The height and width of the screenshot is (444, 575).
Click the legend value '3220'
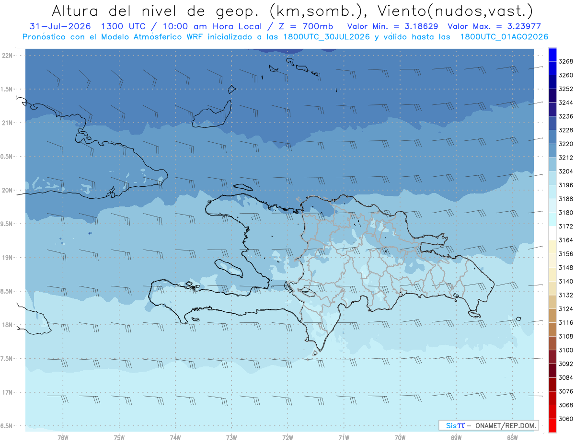[566, 144]
